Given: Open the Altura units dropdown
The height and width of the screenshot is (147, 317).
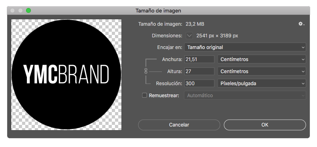Looking at the screenshot, I should pyautogui.click(x=262, y=71).
